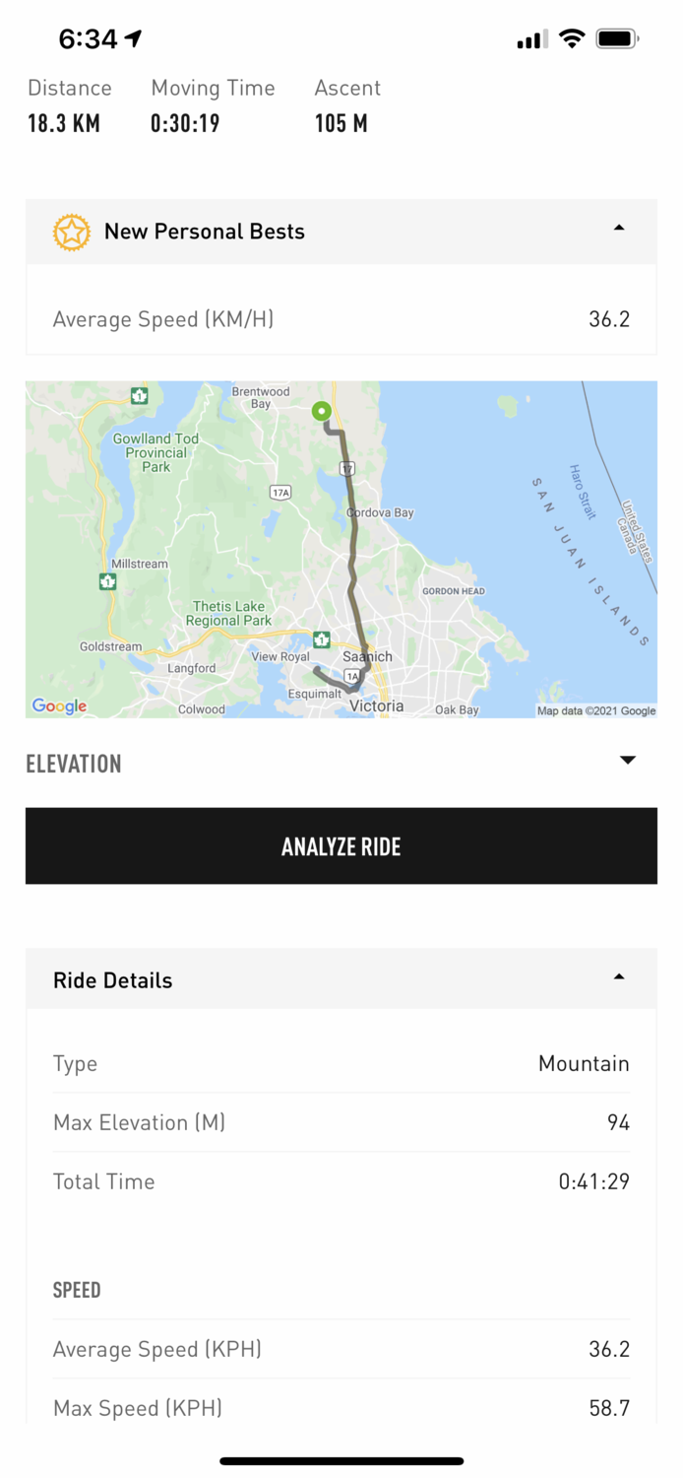Tap the Thetis Lake Regional Park label
683x1478 pixels.
click(x=228, y=614)
